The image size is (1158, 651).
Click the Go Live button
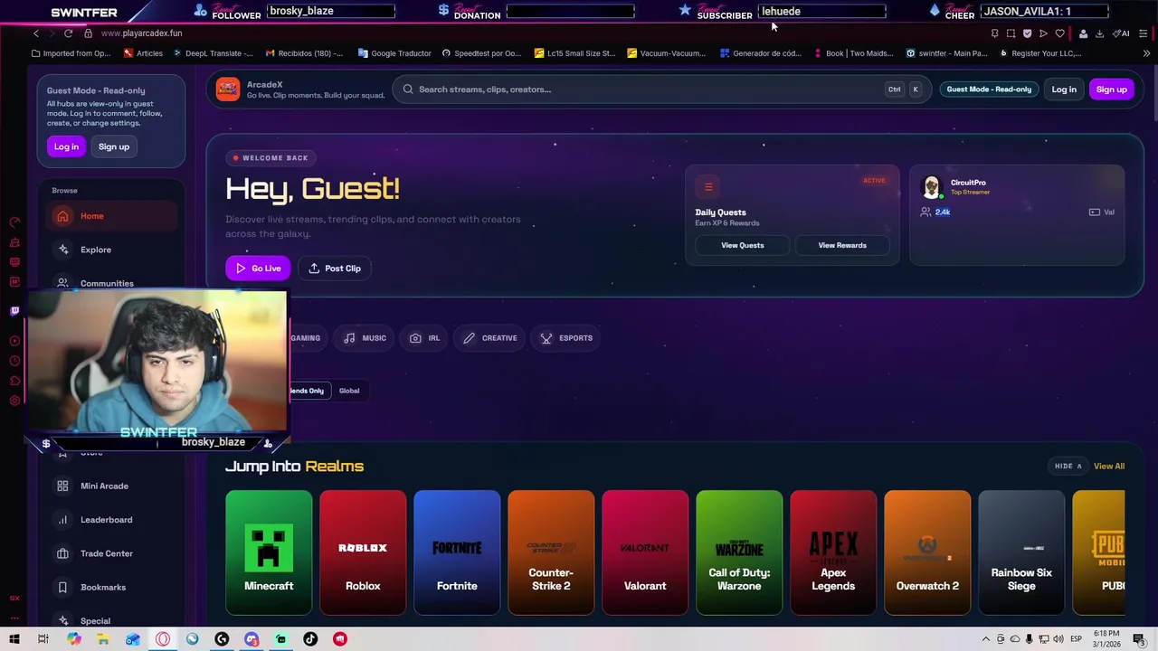coord(258,269)
